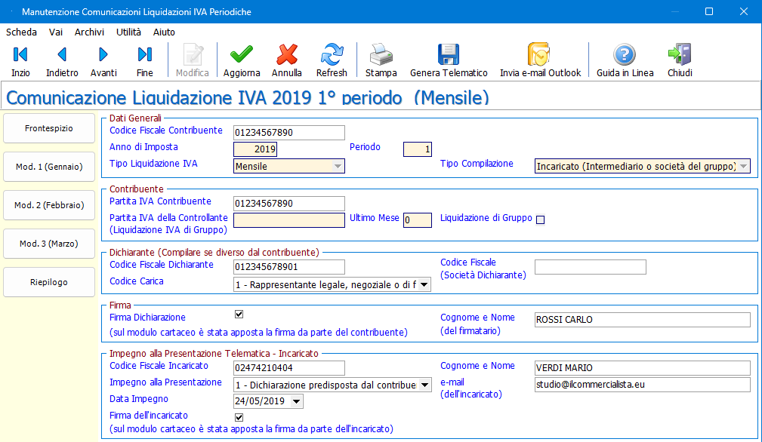
Task: Generate file with Genera Telematico
Action: [449, 60]
